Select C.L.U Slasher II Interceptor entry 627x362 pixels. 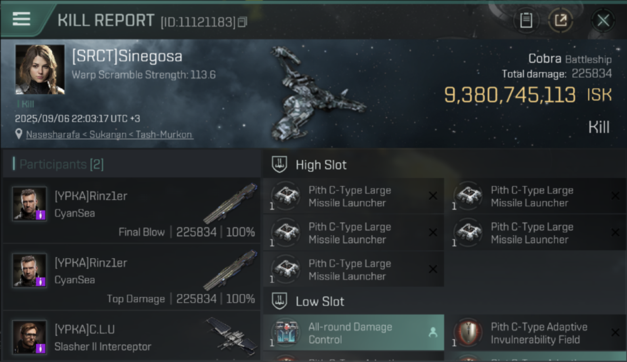(x=131, y=336)
